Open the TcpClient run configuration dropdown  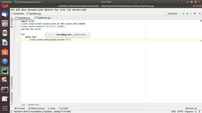pyautogui.click(x=172, y=13)
